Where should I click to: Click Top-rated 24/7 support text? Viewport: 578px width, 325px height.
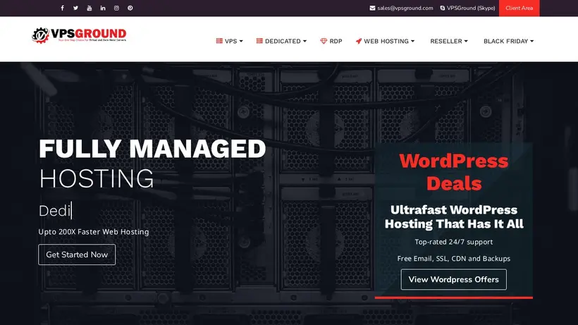pos(454,242)
